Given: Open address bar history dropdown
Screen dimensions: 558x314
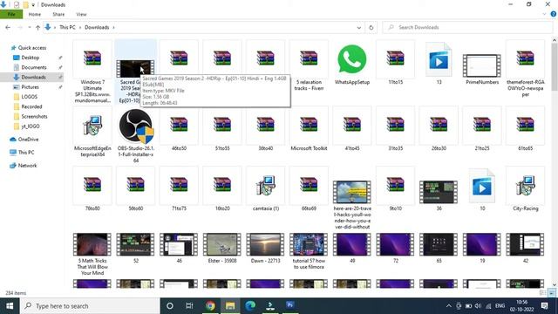Looking at the screenshot, I should pyautogui.click(x=358, y=27).
